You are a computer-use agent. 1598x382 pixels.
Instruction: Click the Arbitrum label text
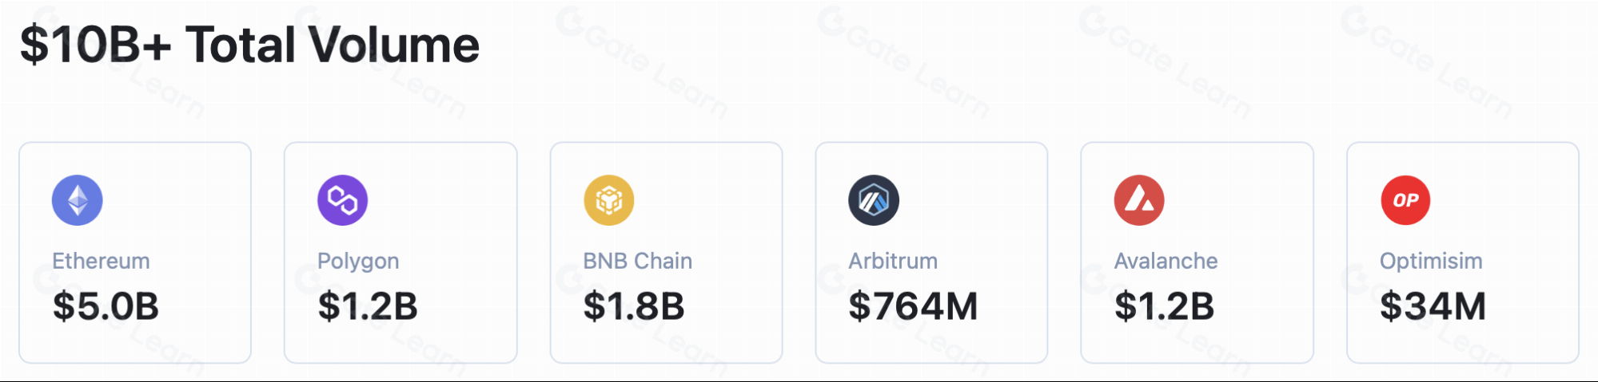coord(893,261)
